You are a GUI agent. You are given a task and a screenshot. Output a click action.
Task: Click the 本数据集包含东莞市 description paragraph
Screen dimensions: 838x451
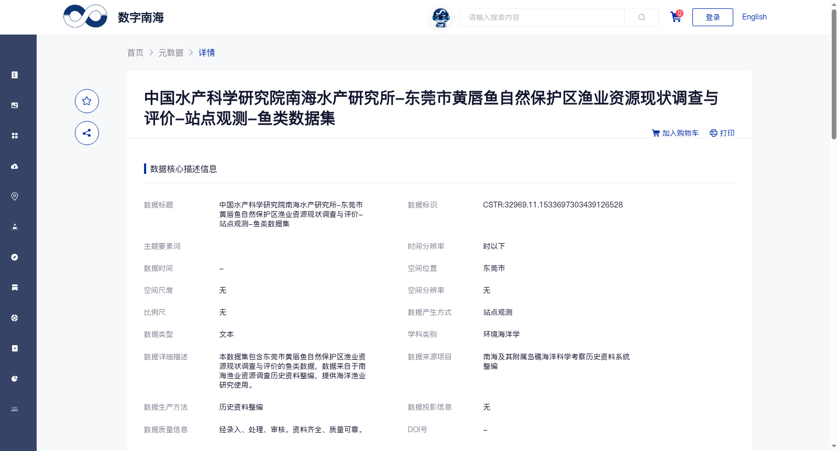pyautogui.click(x=292, y=371)
